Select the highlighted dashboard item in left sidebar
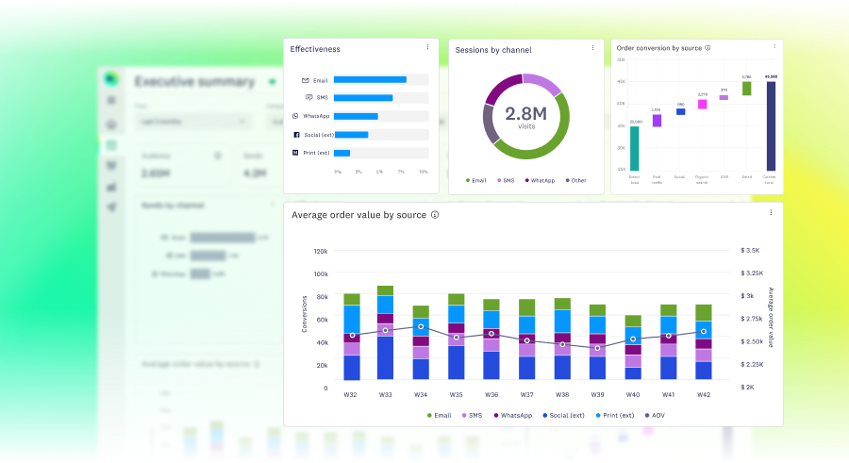The width and height of the screenshot is (849, 463). [x=111, y=145]
